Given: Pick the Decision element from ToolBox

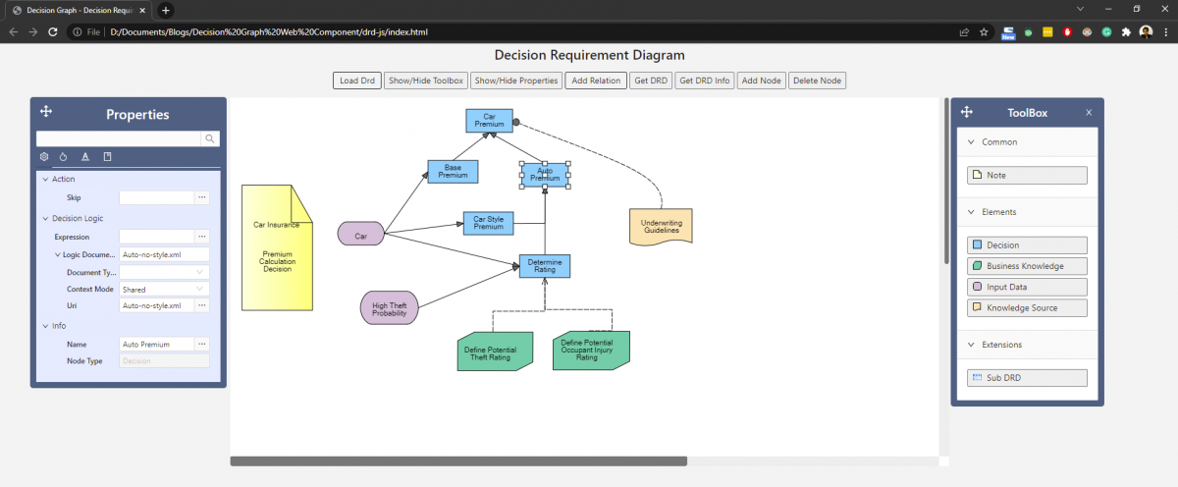Looking at the screenshot, I should [x=1027, y=244].
